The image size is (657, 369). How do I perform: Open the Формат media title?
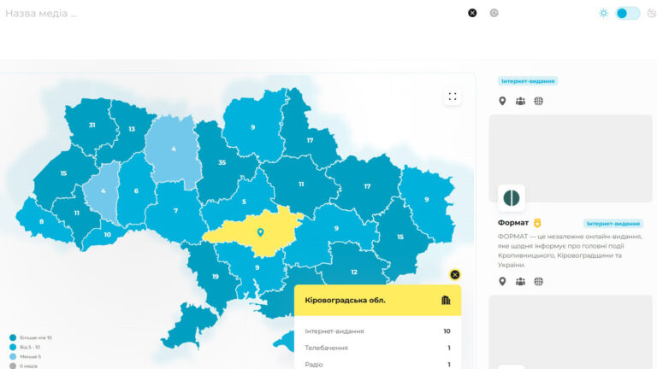pyautogui.click(x=513, y=223)
